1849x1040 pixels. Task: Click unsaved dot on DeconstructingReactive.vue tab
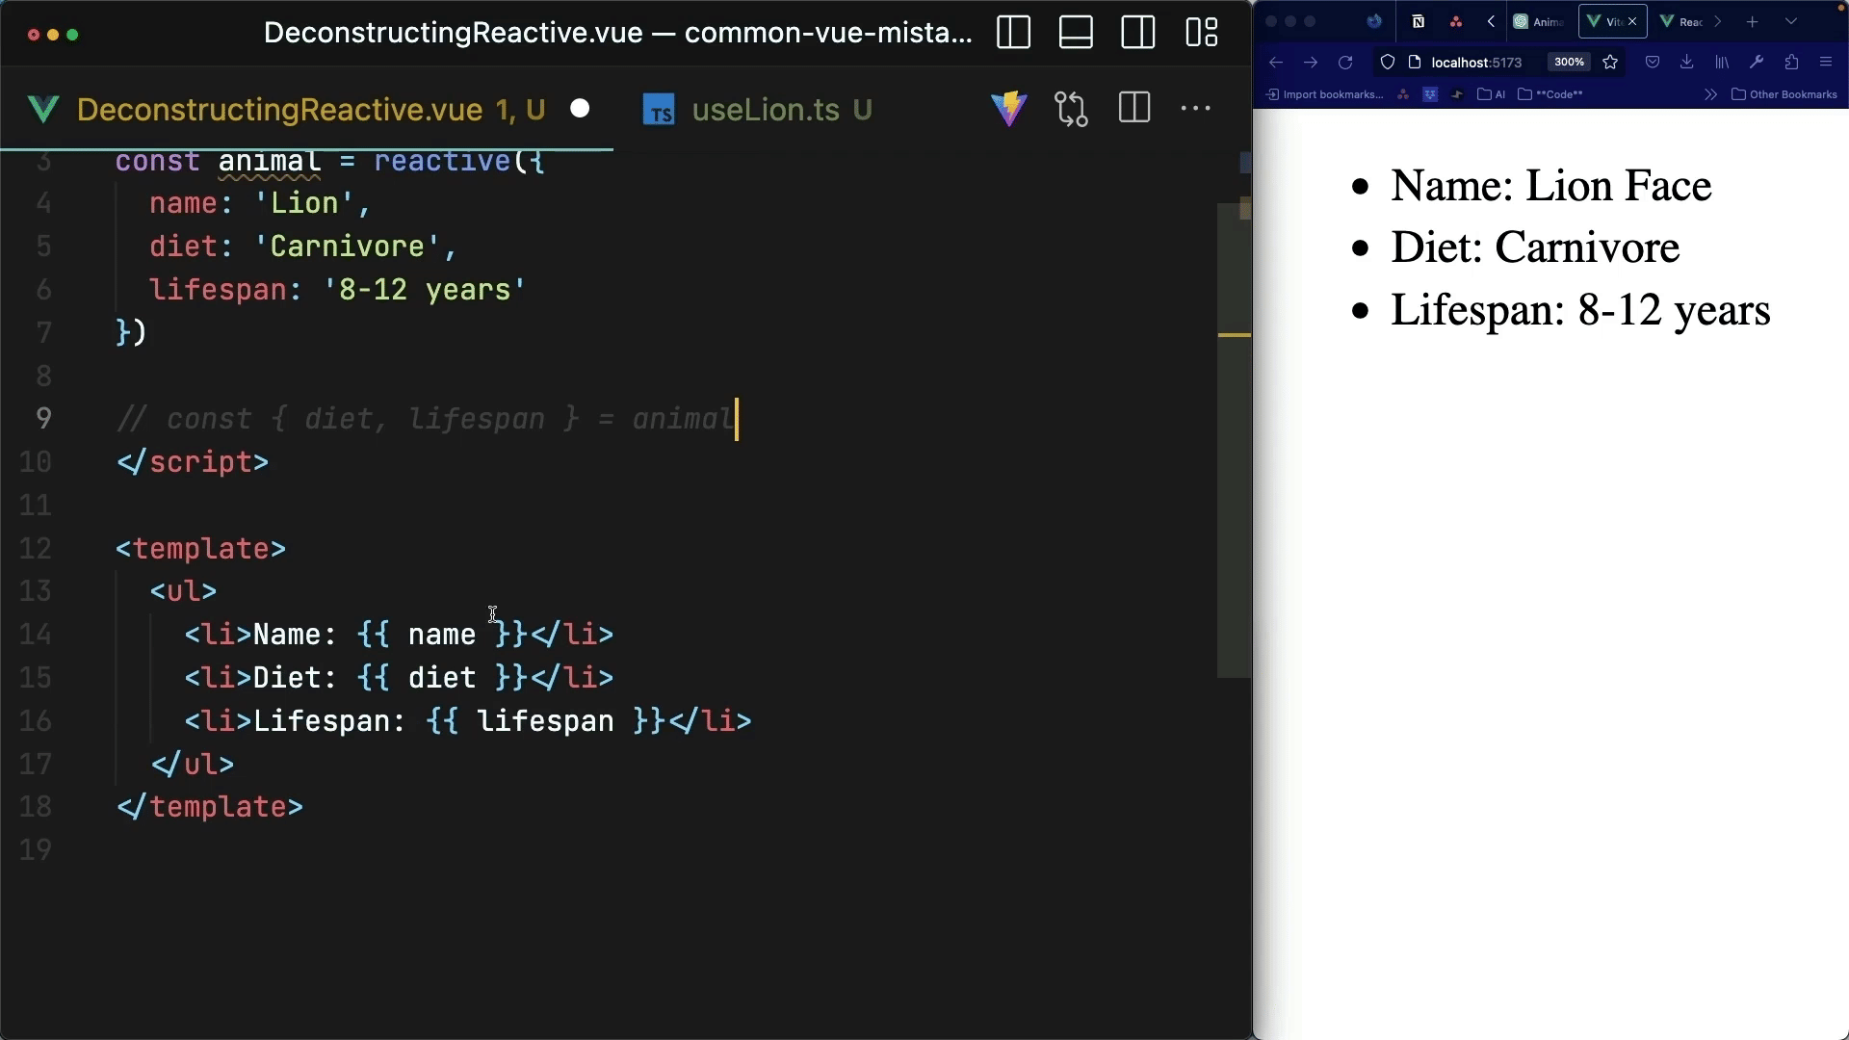click(x=580, y=109)
